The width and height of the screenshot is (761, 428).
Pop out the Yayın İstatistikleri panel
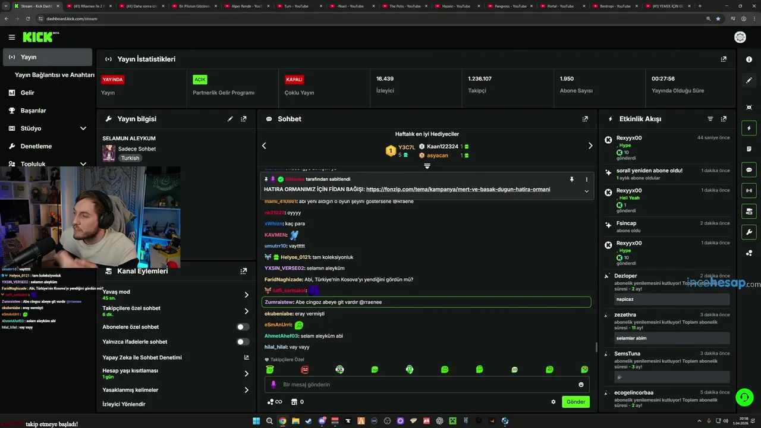(x=724, y=59)
